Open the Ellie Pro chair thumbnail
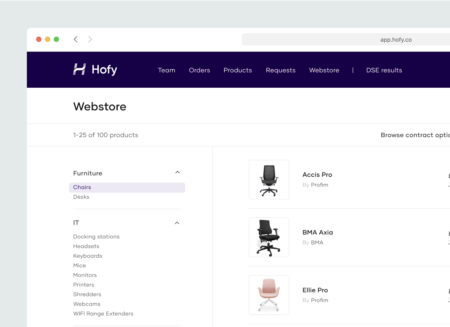The image size is (450, 327). coord(269,295)
